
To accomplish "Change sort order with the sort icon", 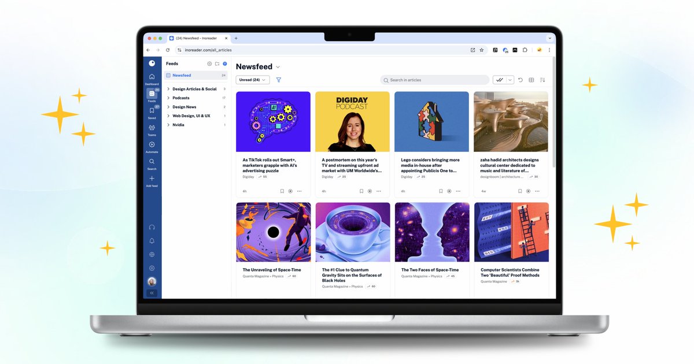I will [x=542, y=80].
